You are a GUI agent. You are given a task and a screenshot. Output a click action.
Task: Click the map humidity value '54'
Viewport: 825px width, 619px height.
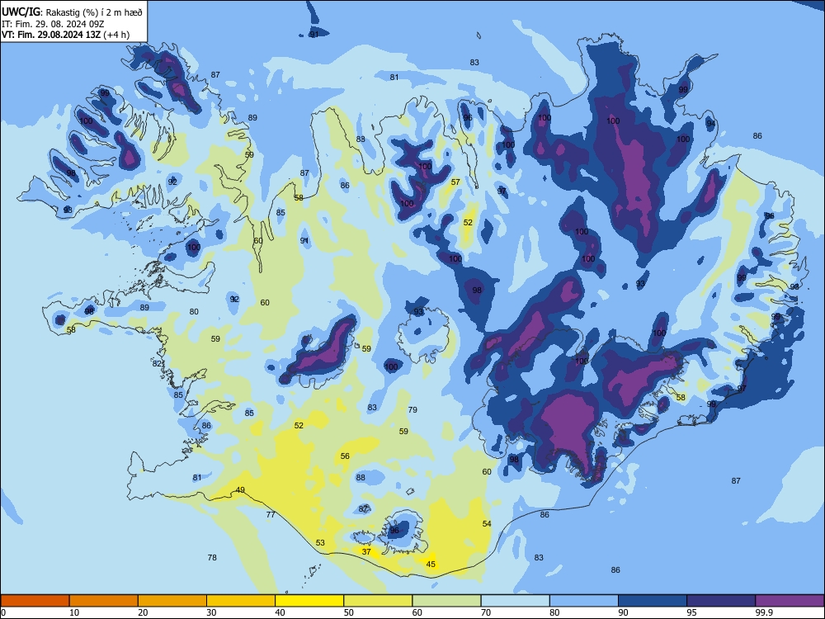point(488,524)
